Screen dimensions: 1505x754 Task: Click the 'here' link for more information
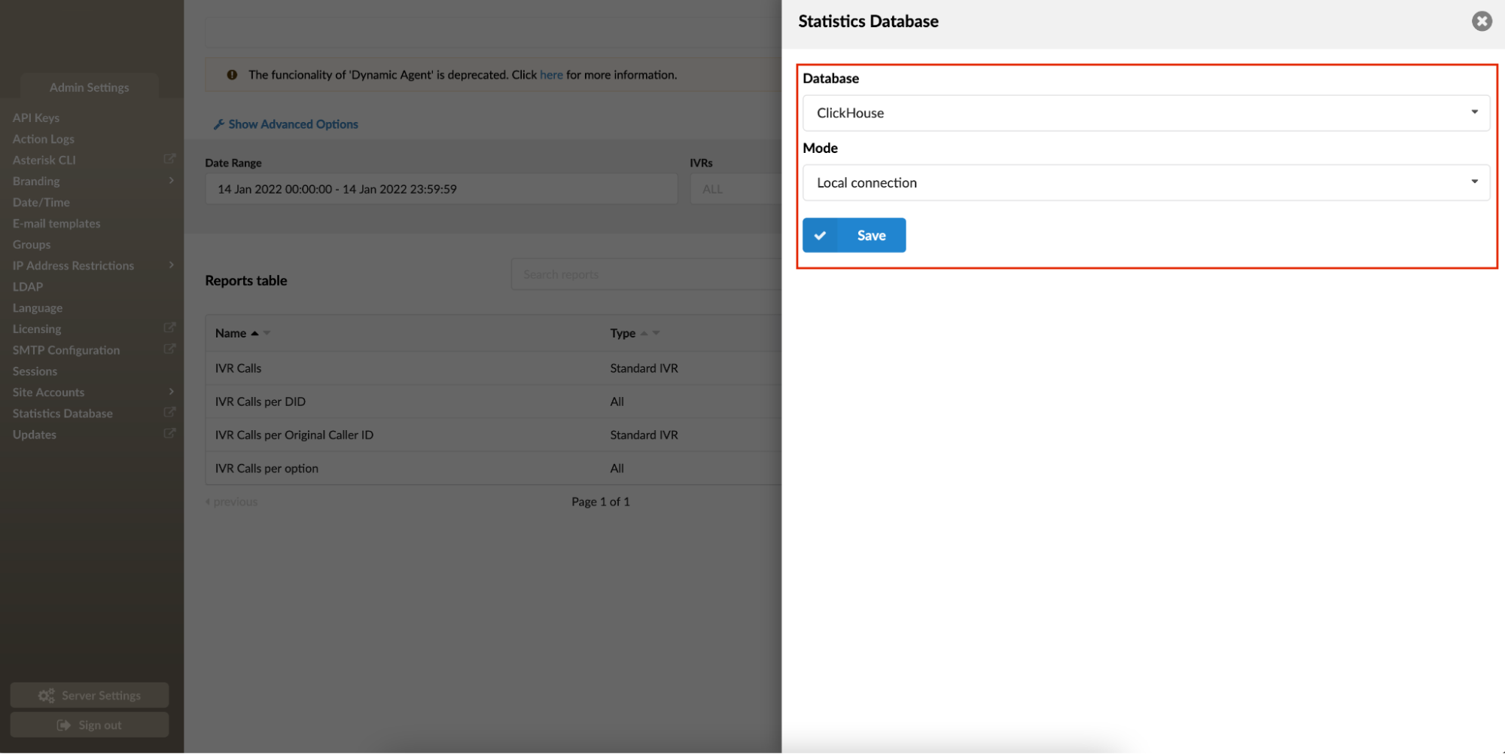(551, 74)
